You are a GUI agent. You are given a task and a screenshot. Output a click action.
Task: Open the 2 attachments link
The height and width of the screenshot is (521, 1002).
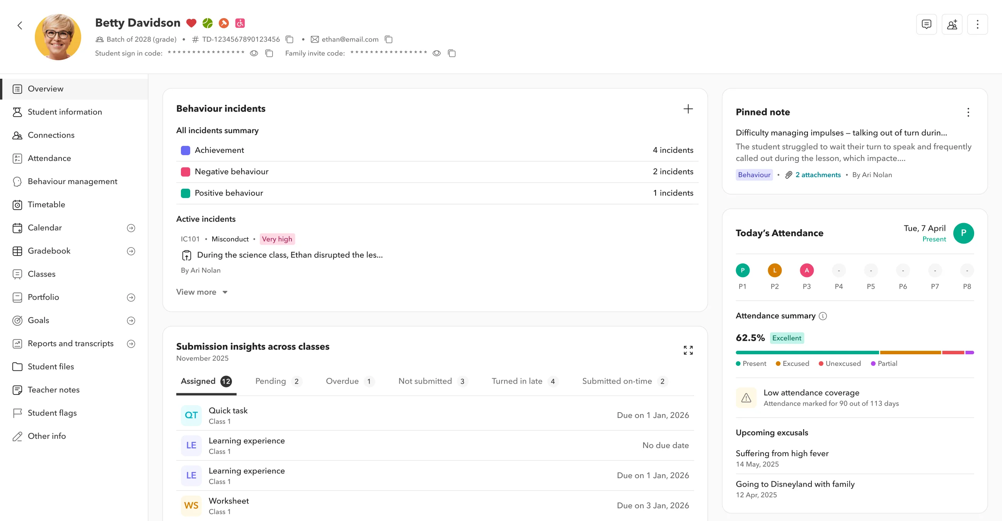pos(817,175)
